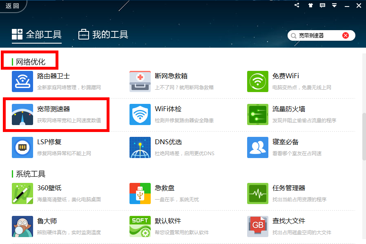Switch to 全部工具 tab
Screen dimensions: 366x244
click(37, 35)
